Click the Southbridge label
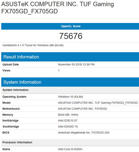Viewport: 139px width, 152px height. 11,127
